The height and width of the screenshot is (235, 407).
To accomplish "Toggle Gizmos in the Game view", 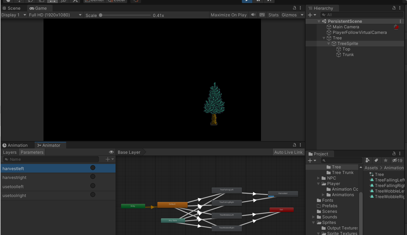I will [x=289, y=15].
